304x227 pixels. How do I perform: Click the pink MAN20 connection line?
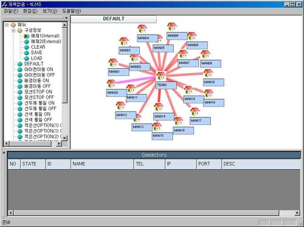pyautogui.click(x=136, y=80)
